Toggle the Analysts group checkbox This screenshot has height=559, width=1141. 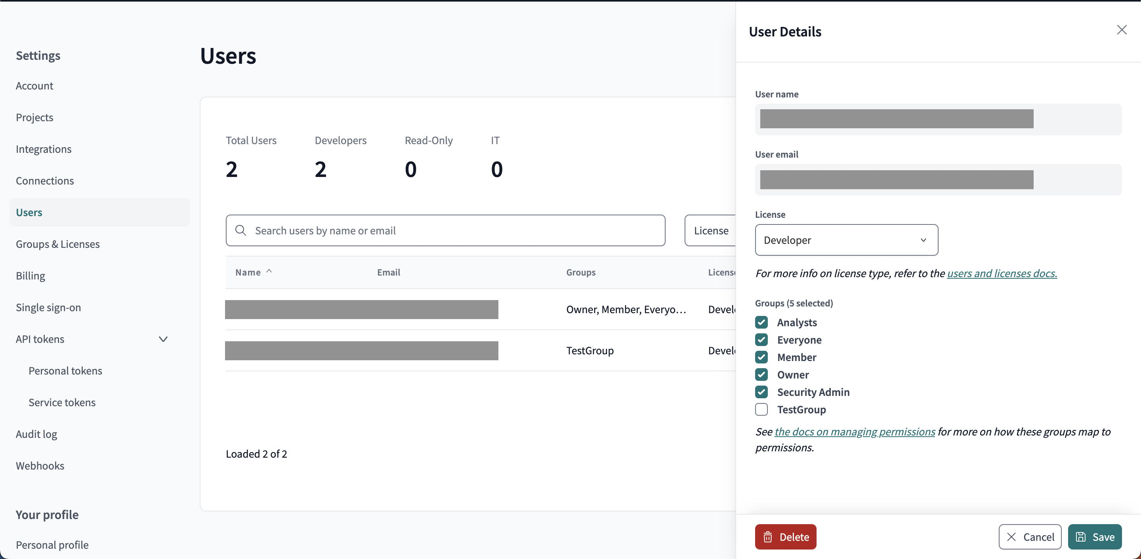pos(762,322)
